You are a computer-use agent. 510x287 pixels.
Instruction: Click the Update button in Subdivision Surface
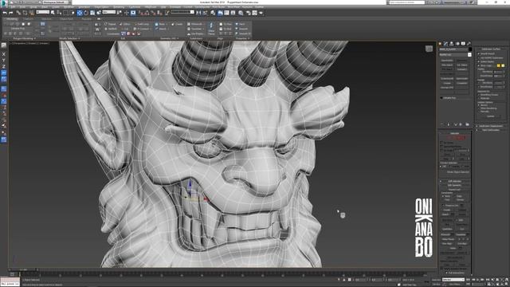[491, 116]
